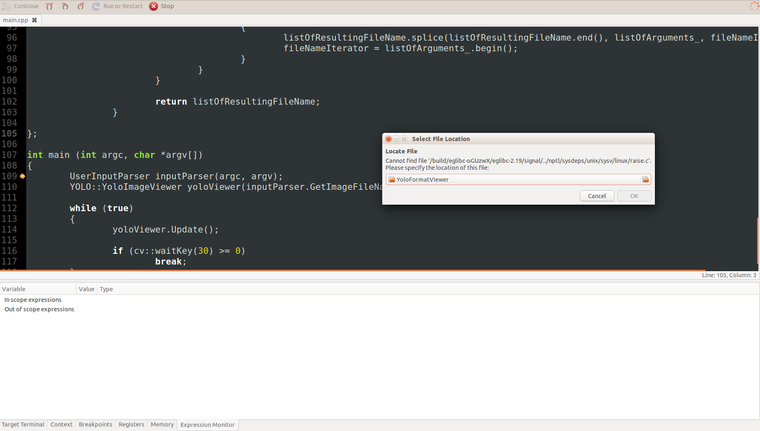This screenshot has width=760, height=431.
Task: Open the Memory tab
Action: coord(161,424)
